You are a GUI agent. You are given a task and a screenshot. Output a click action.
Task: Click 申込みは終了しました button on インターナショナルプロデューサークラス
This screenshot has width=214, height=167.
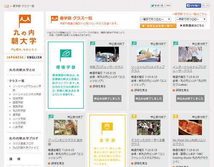click(x=190, y=98)
